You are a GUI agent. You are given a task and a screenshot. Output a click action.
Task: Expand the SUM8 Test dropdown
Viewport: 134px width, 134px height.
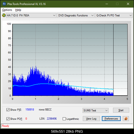[x=96, y=110]
